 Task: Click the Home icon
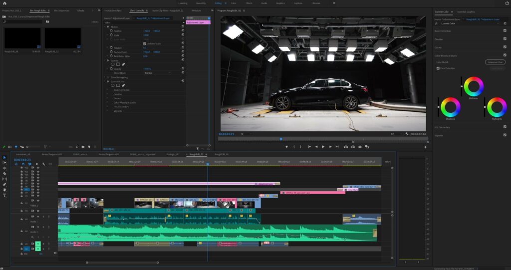point(4,3)
